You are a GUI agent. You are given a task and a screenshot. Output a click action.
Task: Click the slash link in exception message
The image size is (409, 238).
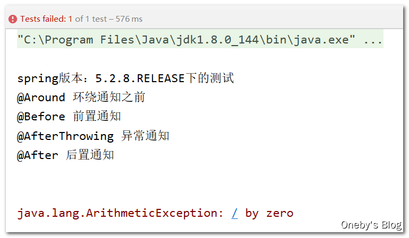(x=235, y=213)
